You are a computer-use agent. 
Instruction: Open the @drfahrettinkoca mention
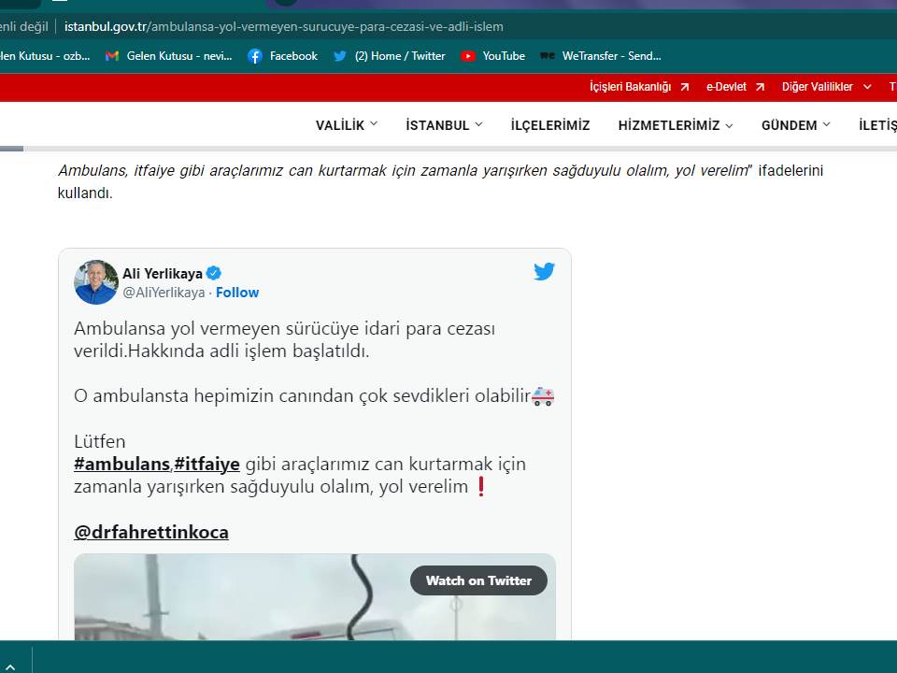151,532
